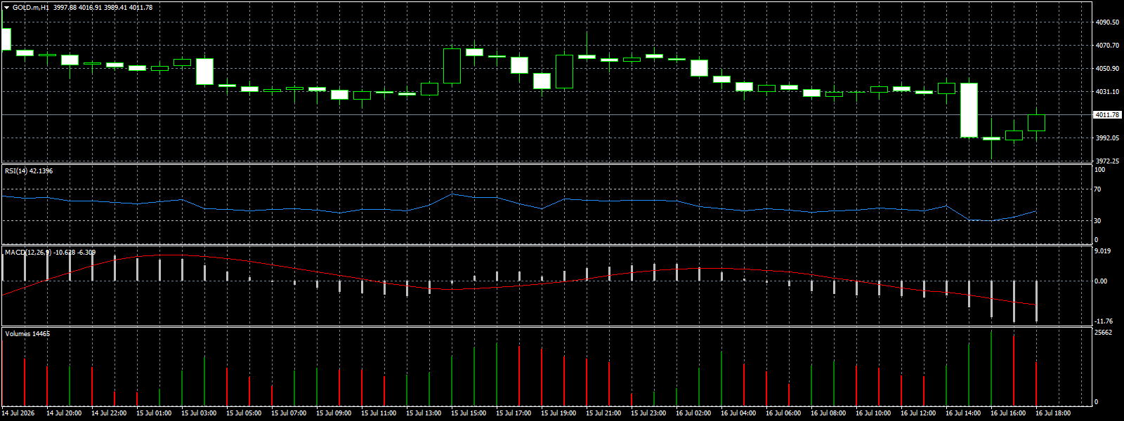
Task: Click the 3992.05 price scale label
Action: [x=1107, y=138]
